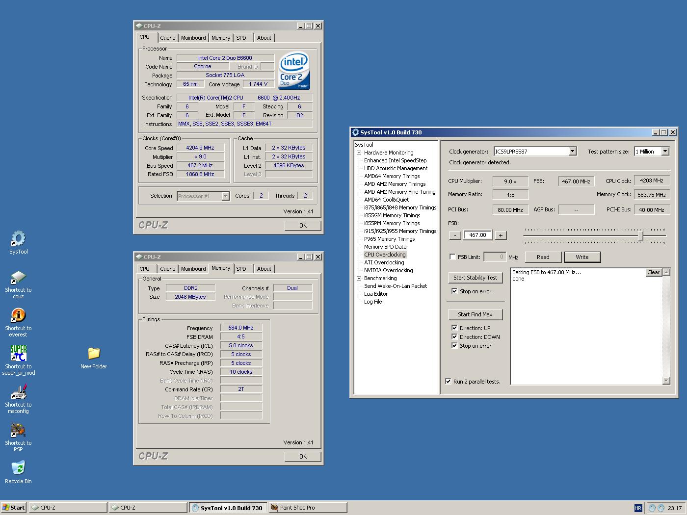Click OK in the top CPU-Z window

303,226
